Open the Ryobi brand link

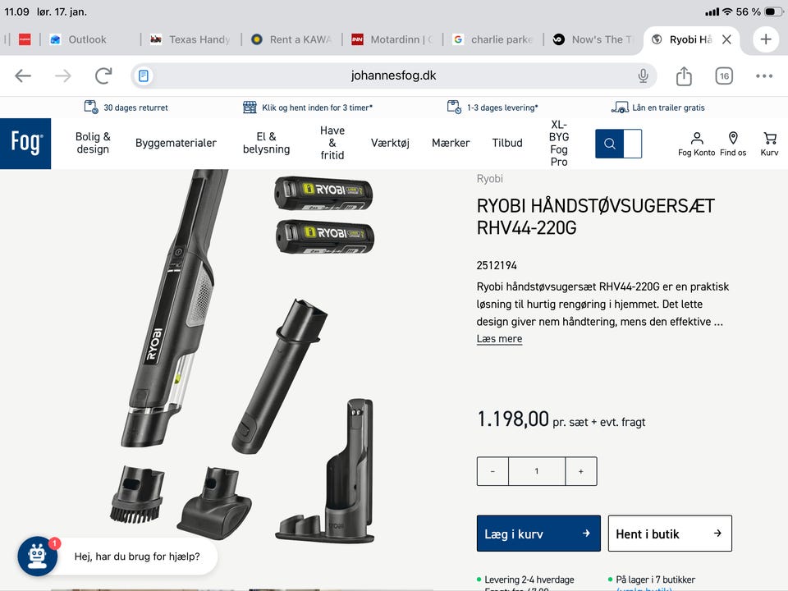tap(489, 178)
